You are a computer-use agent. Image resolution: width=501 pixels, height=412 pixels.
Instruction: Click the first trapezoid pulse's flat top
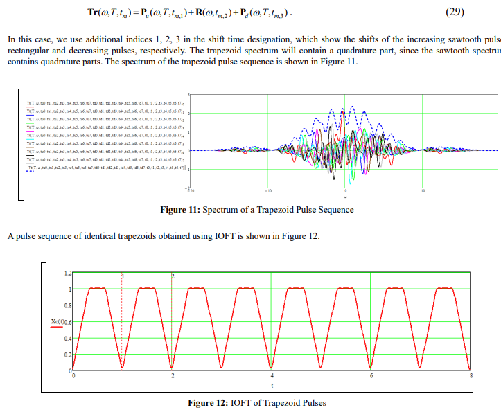point(98,288)
